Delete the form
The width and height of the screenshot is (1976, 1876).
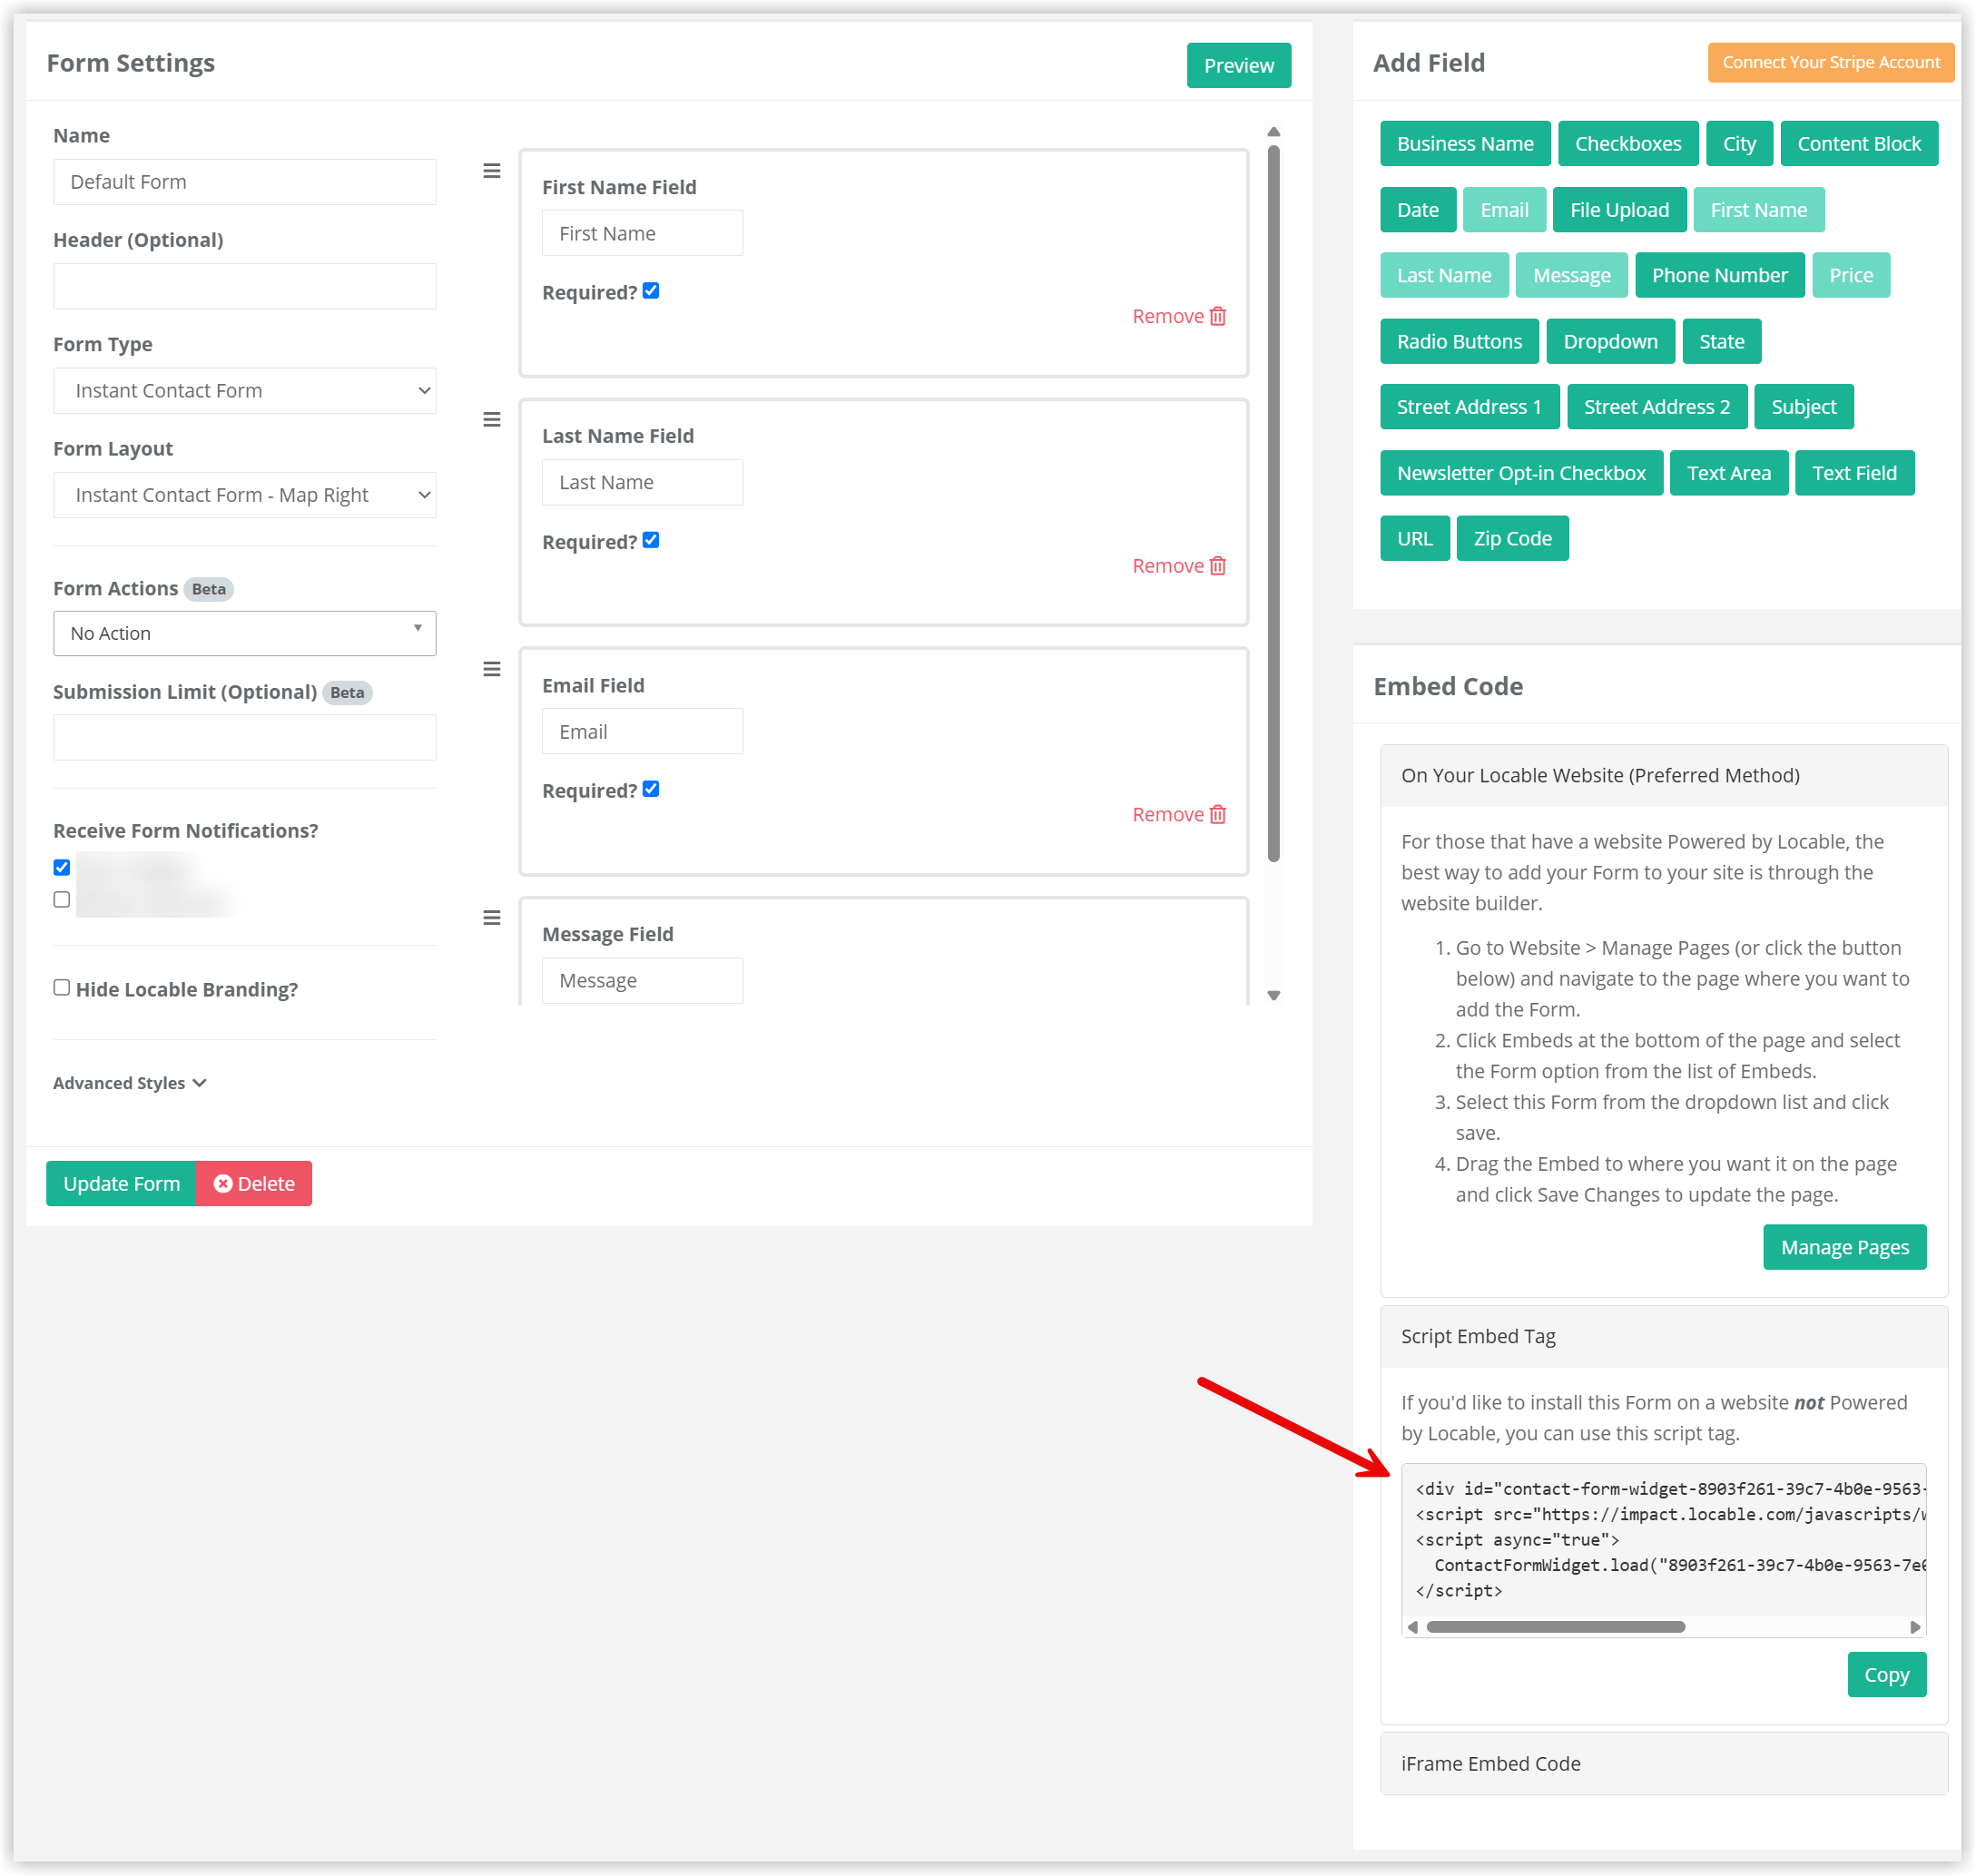click(254, 1184)
